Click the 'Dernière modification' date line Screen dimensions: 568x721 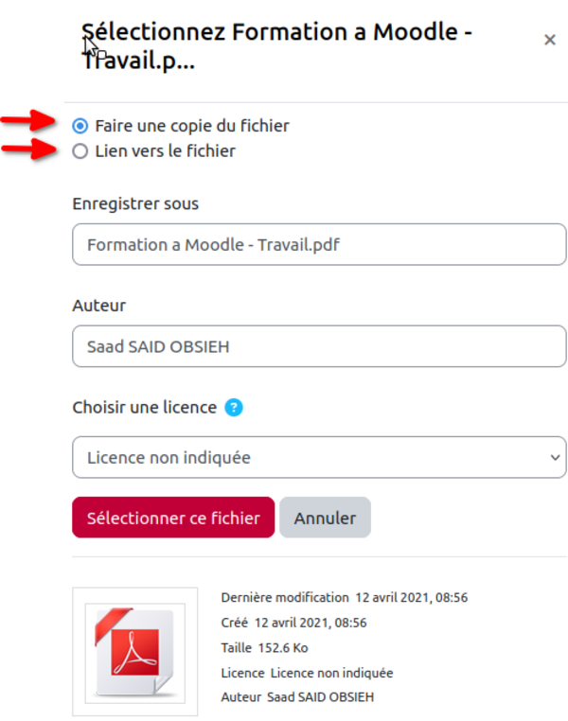(x=344, y=597)
